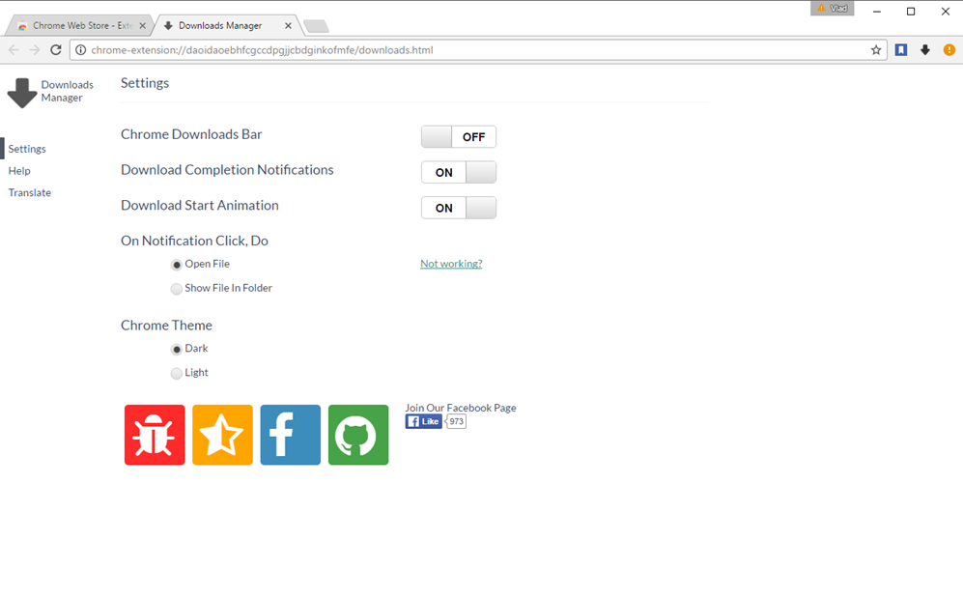
Task: Click the red bug report icon
Action: [x=155, y=435]
